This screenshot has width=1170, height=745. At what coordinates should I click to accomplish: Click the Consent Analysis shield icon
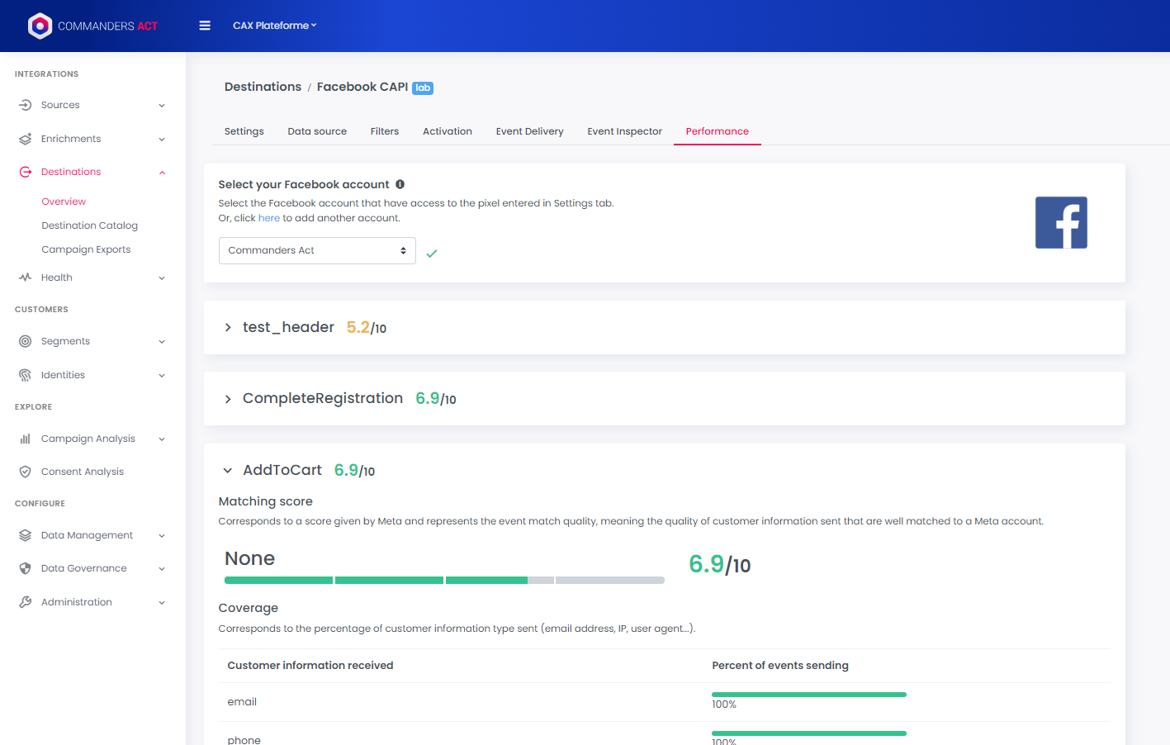click(25, 472)
